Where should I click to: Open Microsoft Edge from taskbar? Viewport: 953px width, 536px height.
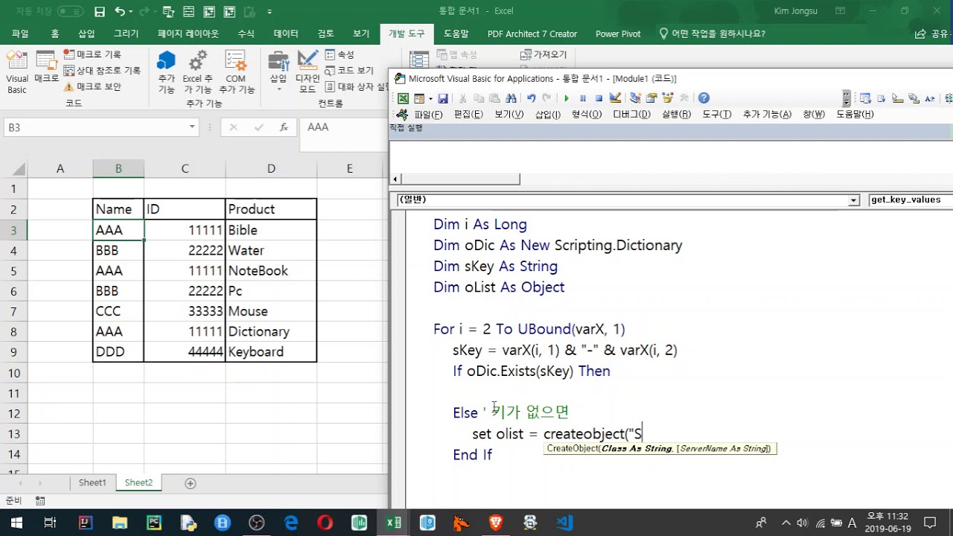[x=290, y=523]
